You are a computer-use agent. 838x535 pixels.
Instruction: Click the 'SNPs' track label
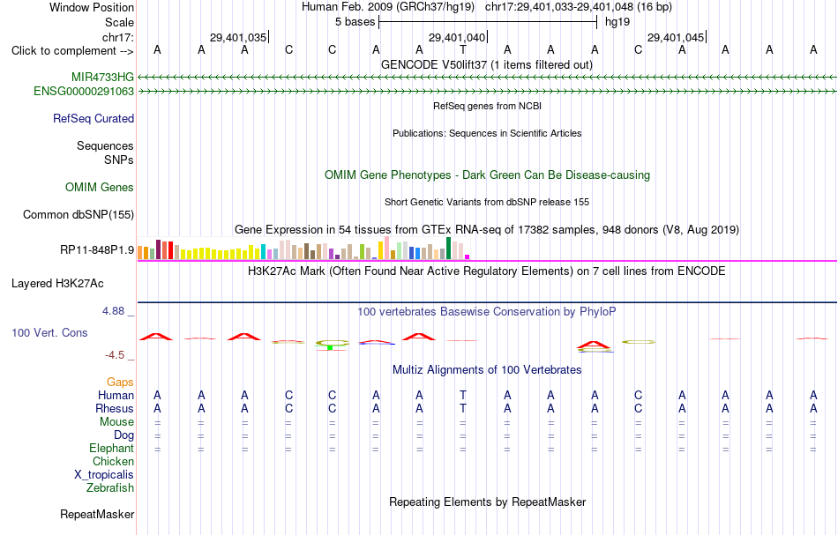[119, 160]
